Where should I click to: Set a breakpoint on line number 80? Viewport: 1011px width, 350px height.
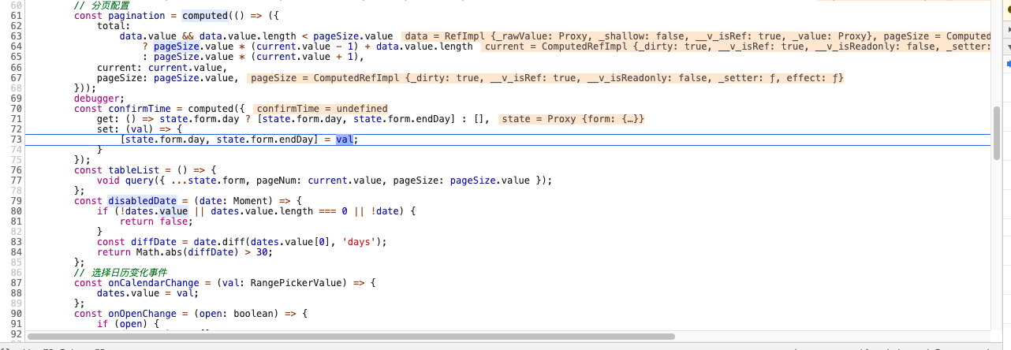point(16,210)
